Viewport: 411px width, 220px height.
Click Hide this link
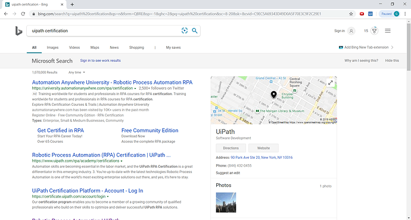coord(392,61)
